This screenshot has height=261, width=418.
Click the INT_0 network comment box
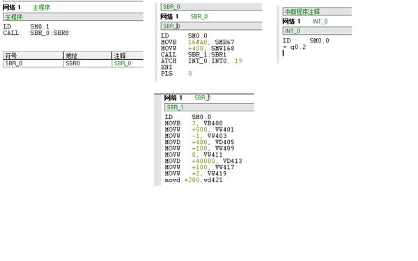(317, 31)
